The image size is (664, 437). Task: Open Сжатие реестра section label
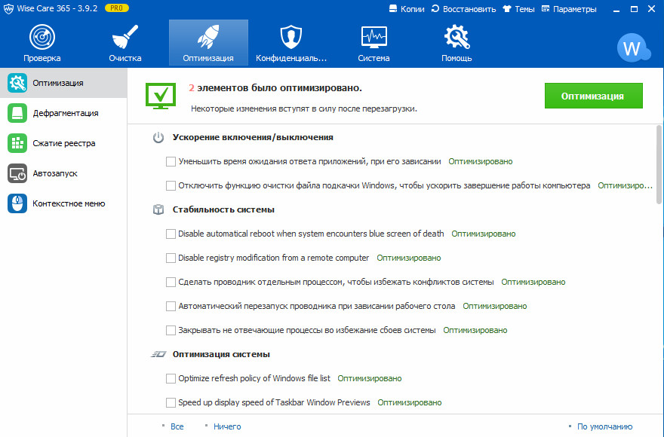tap(64, 143)
